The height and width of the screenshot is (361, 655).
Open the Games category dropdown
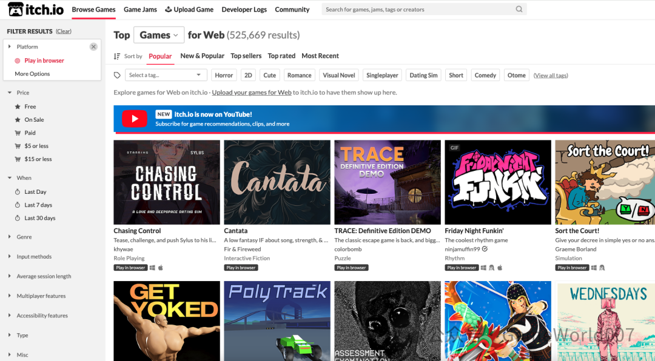click(159, 35)
